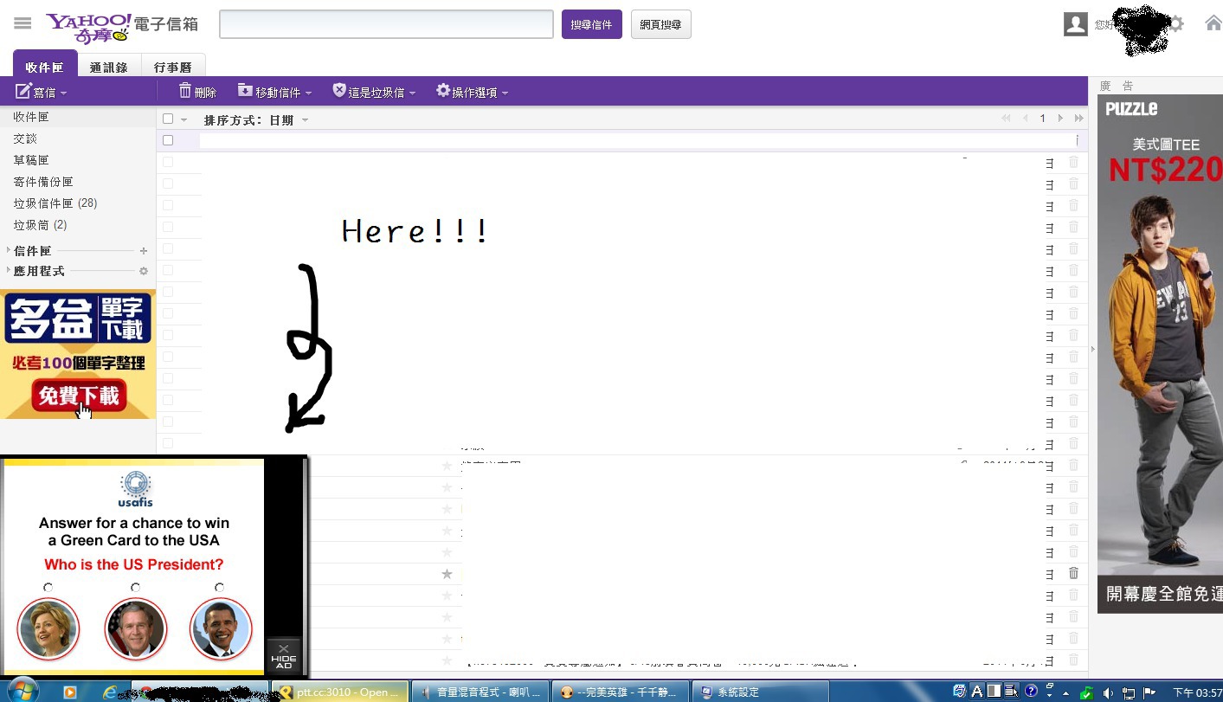Open the volume icon in the system tray
The image size is (1223, 702).
(1108, 692)
